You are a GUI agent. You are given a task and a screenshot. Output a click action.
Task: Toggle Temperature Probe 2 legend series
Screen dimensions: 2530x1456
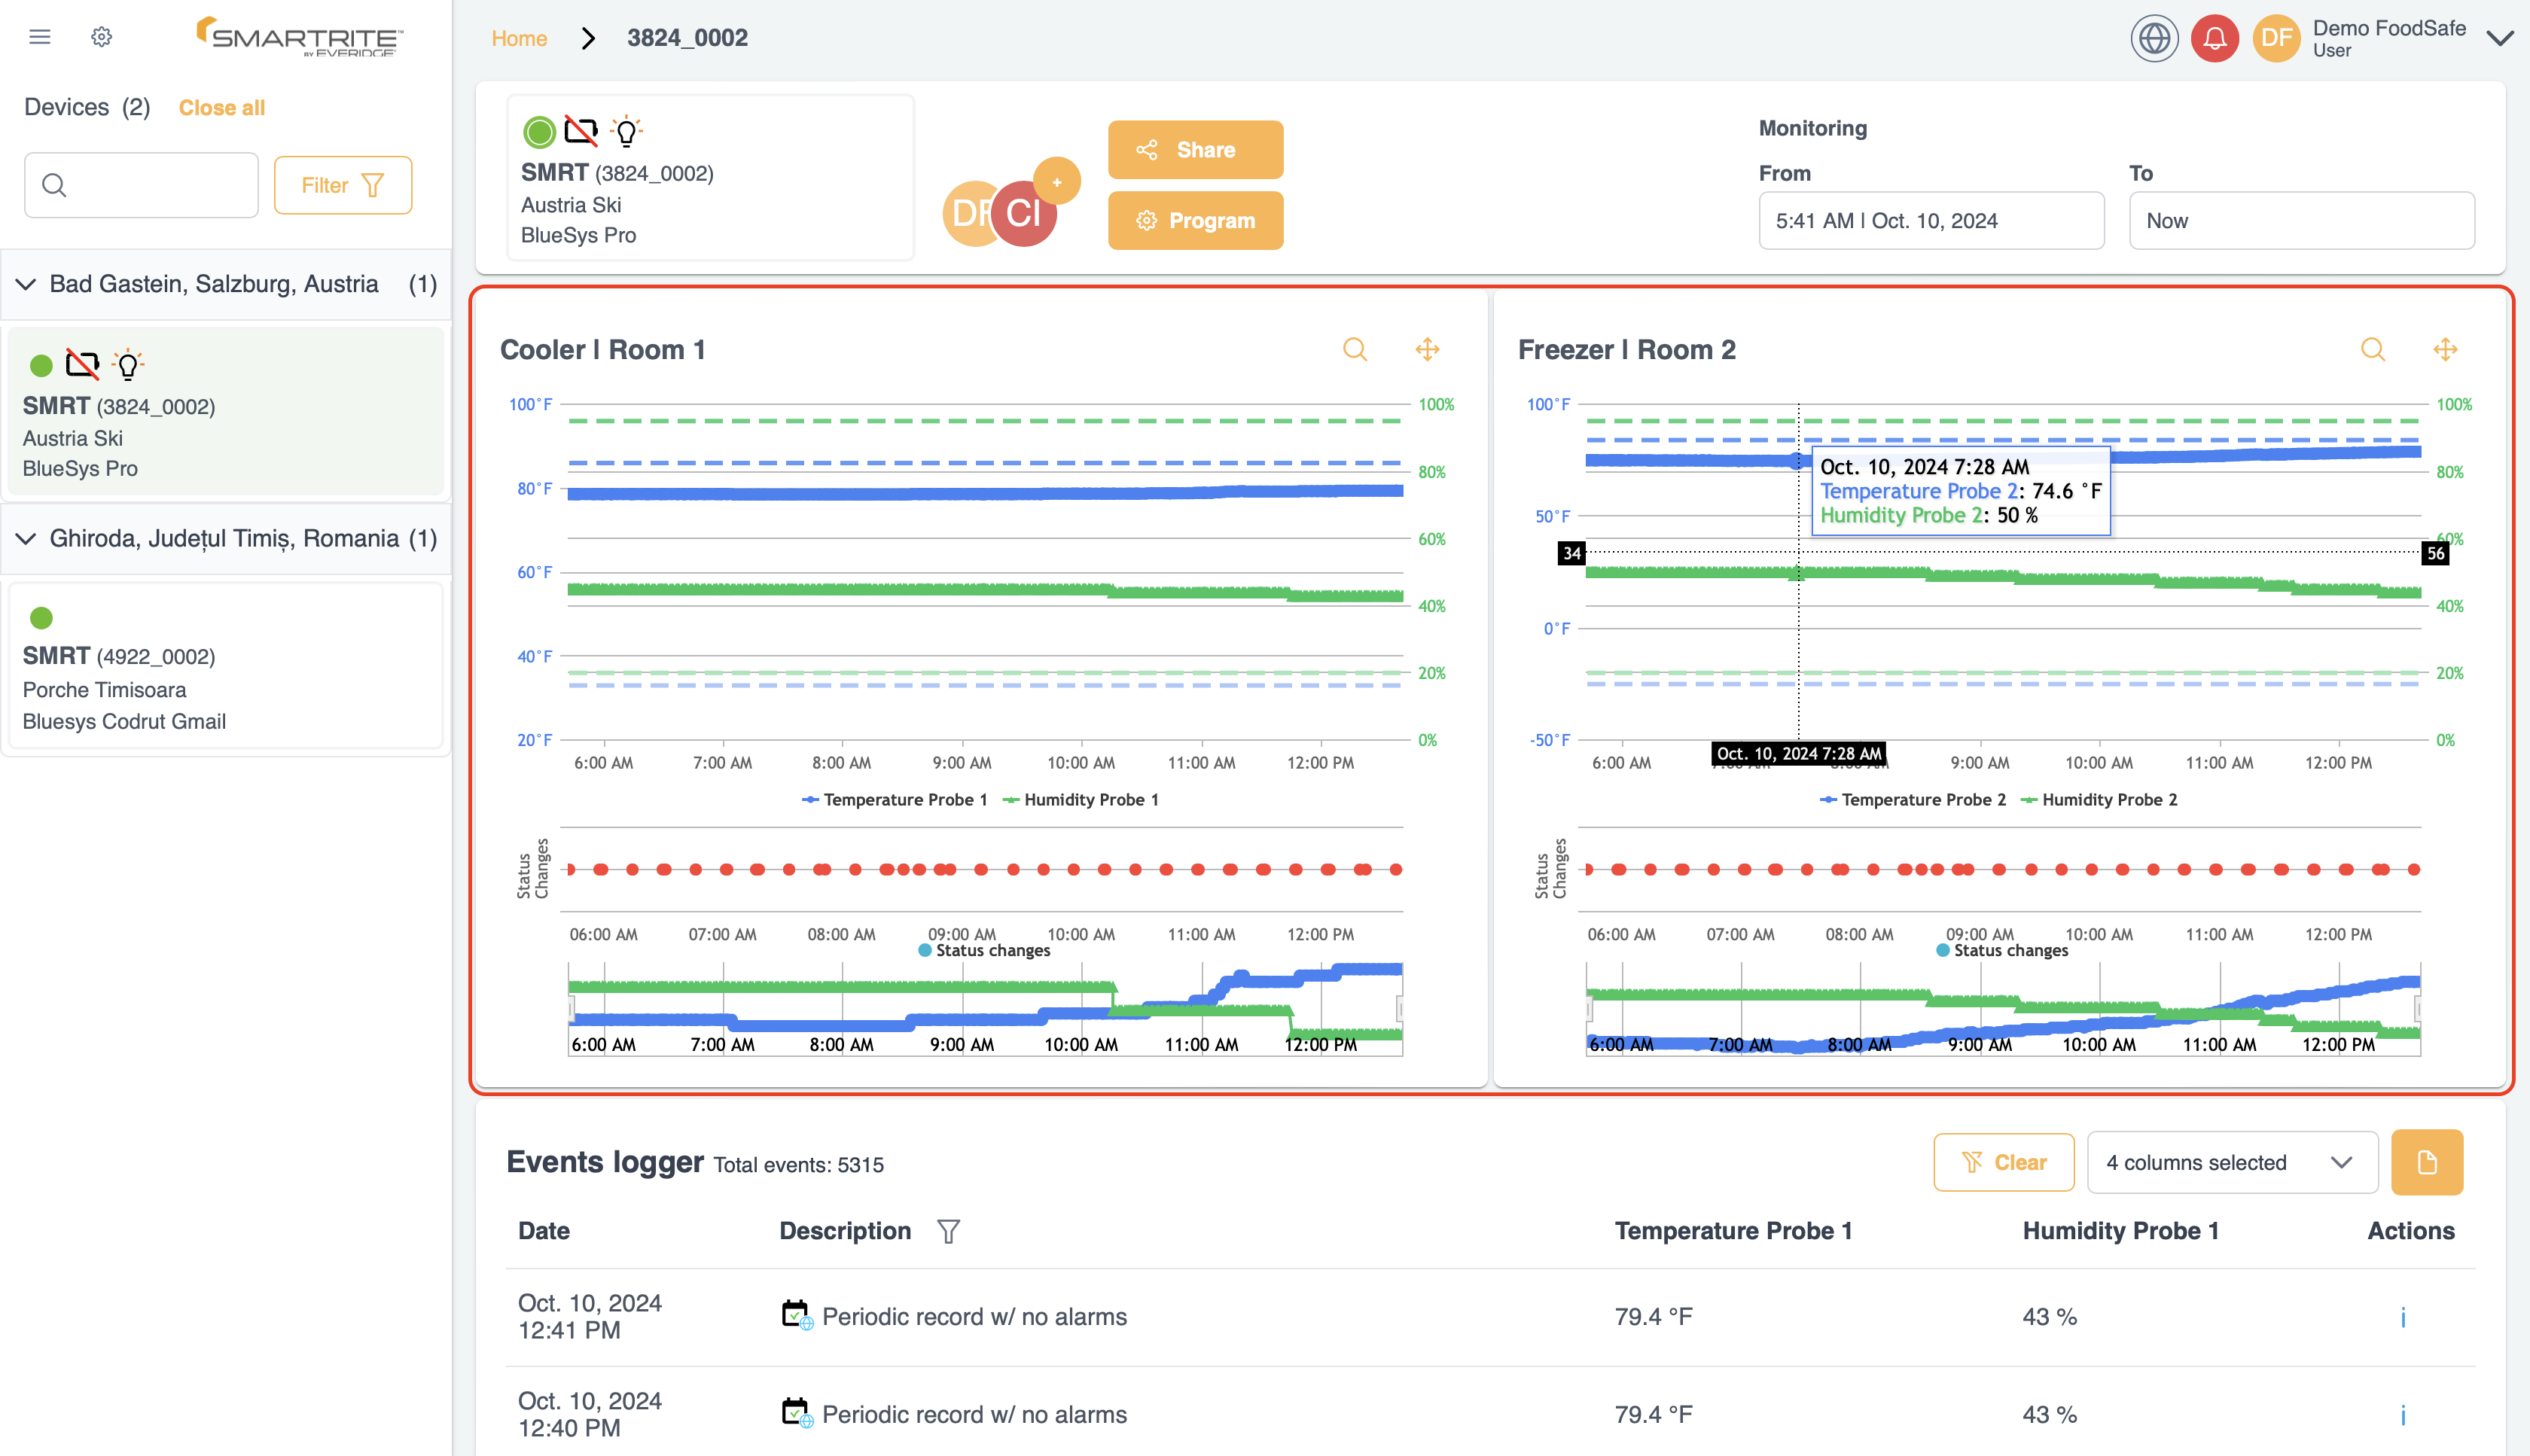click(x=1913, y=800)
